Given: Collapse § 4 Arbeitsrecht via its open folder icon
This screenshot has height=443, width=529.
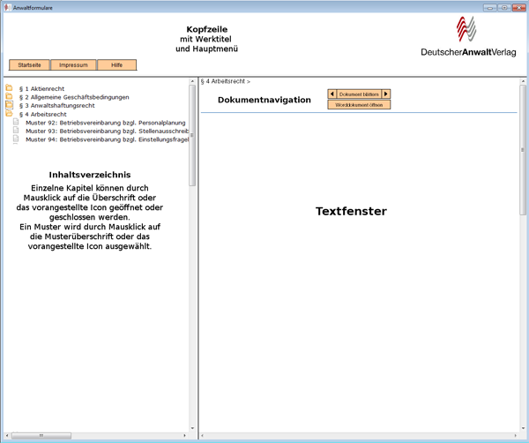Looking at the screenshot, I should coord(9,114).
